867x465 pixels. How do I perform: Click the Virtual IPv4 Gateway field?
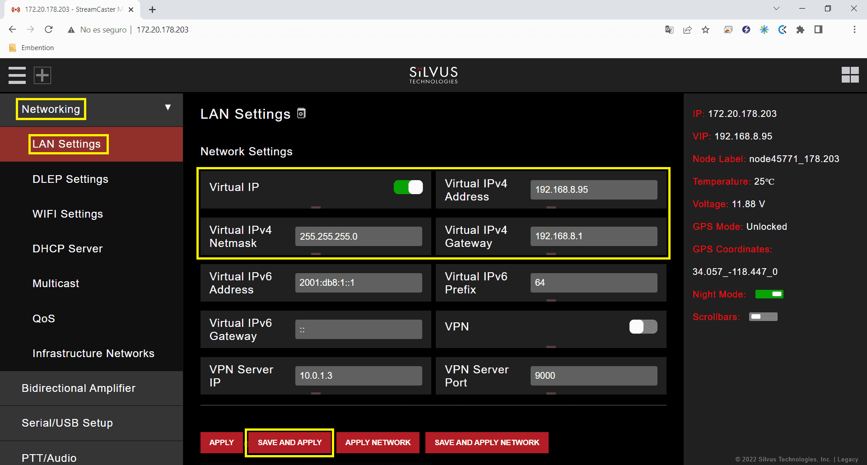pyautogui.click(x=593, y=236)
